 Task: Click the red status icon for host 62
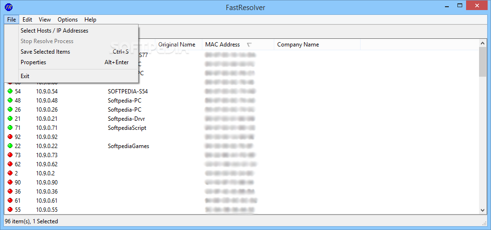click(x=10, y=164)
